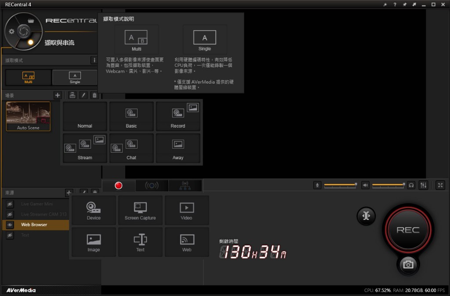Toggle visibility of Live Gamer Mini source
Screen dimensions: 450x296
tap(10, 204)
